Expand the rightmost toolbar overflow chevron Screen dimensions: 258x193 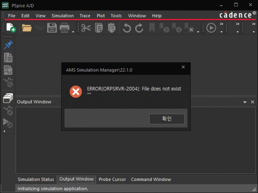point(254,24)
